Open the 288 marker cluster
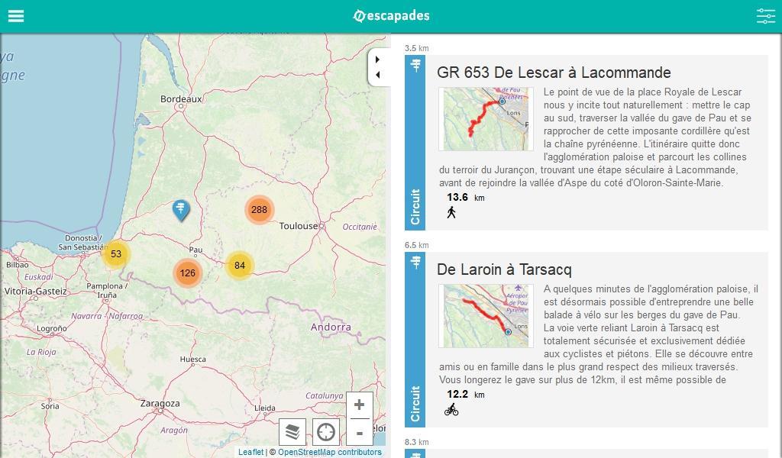Image resolution: width=782 pixels, height=458 pixels. [x=259, y=210]
